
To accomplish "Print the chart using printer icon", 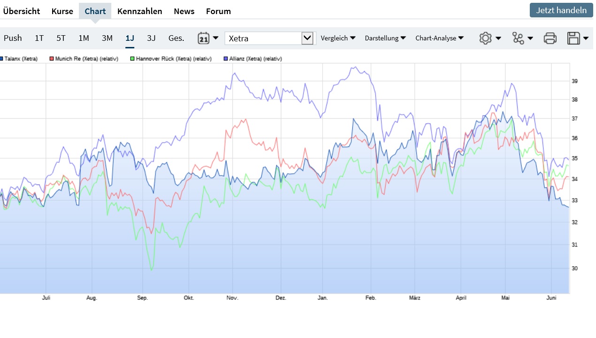I will (550, 38).
